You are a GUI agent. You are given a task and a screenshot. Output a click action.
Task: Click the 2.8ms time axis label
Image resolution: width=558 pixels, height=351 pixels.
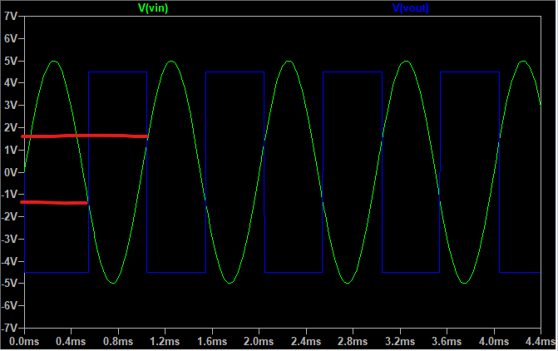(353, 342)
